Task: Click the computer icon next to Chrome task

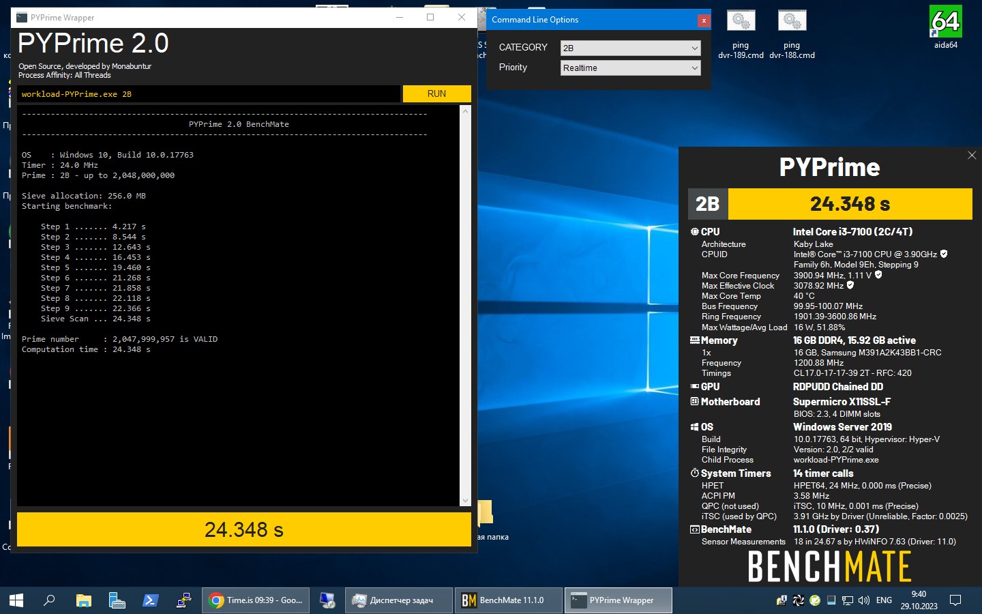Action: (x=327, y=600)
